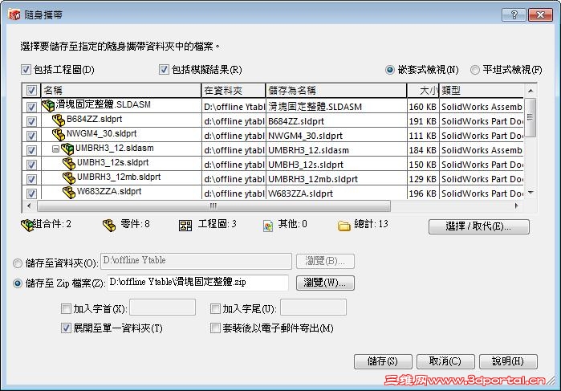Click the 加入字尾 suffix text field
Viewport: 561px width, 391px height.
click(314, 308)
